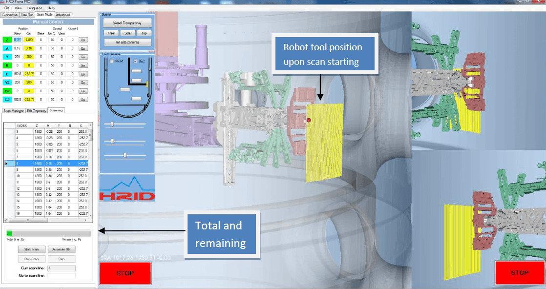Viewport: 546px width, 289px height.
Task: Enable the PRIM tool camera checkbox
Action: [111, 61]
